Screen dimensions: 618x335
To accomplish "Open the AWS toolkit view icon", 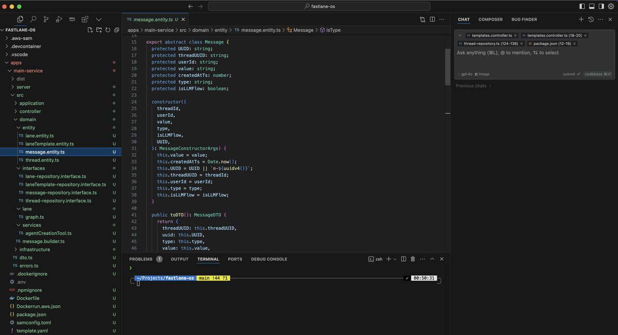I will (x=72, y=19).
